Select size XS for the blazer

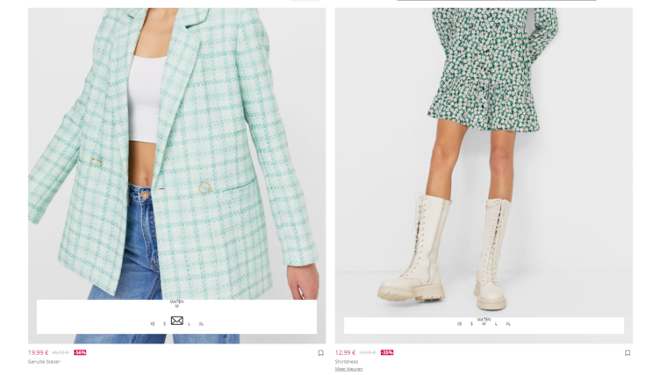pyautogui.click(x=153, y=324)
